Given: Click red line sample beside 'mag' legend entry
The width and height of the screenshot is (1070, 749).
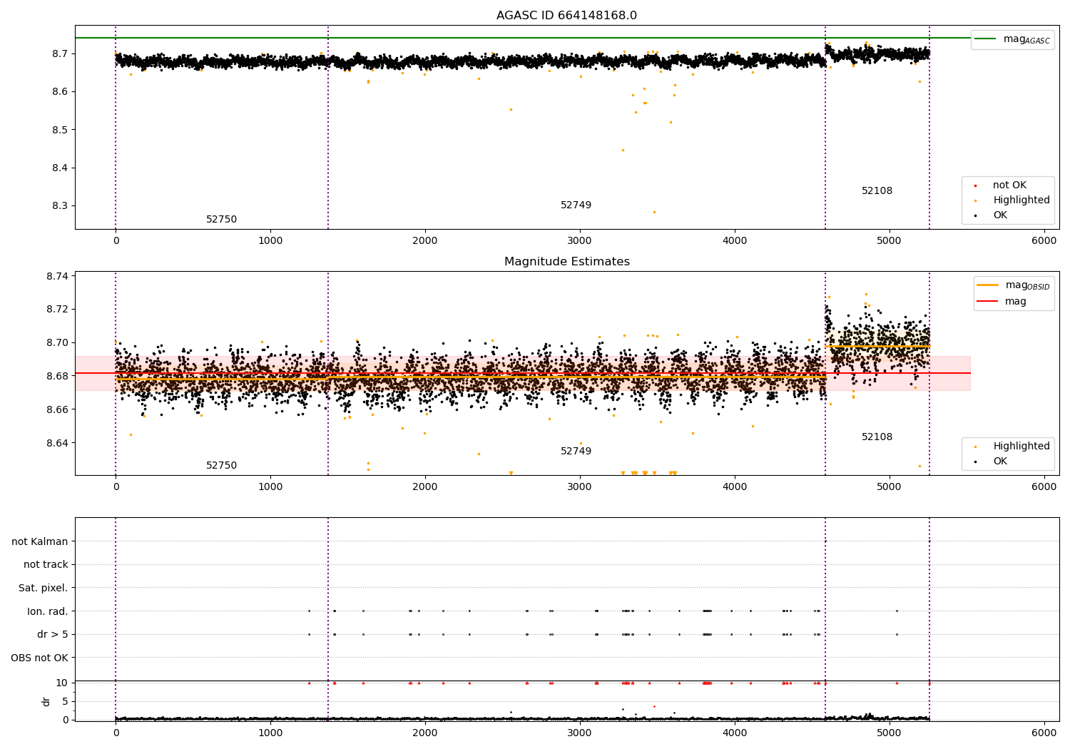Looking at the screenshot, I should (x=988, y=302).
